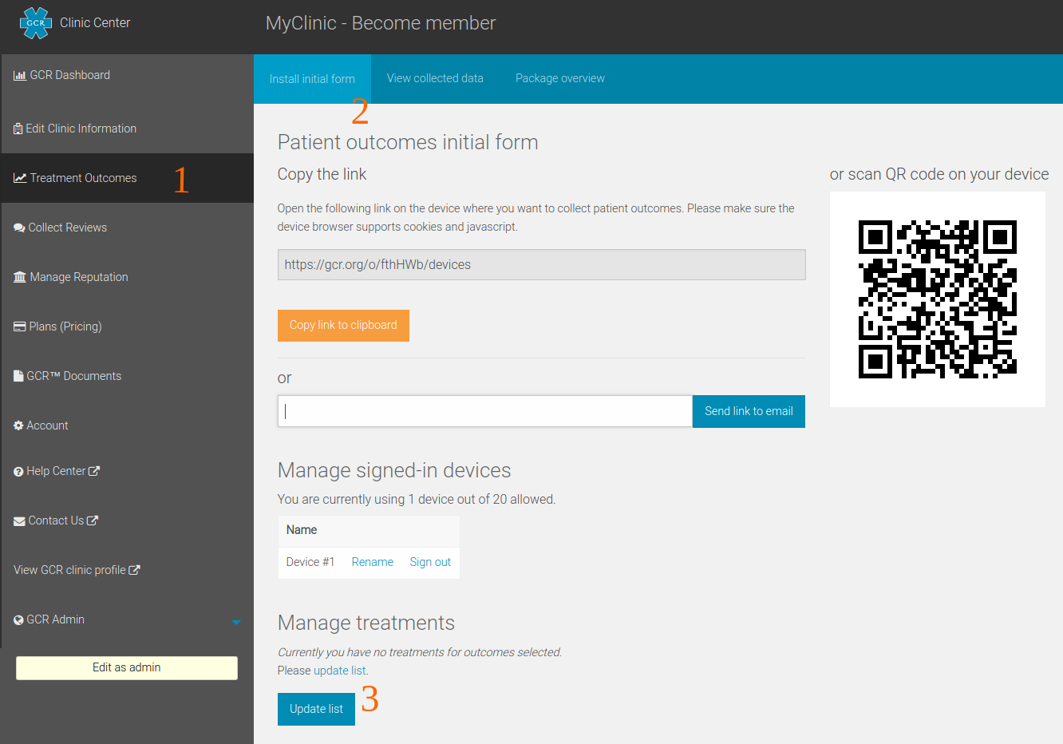Open Manage Reputation page
The width and height of the screenshot is (1063, 744).
[128, 277]
